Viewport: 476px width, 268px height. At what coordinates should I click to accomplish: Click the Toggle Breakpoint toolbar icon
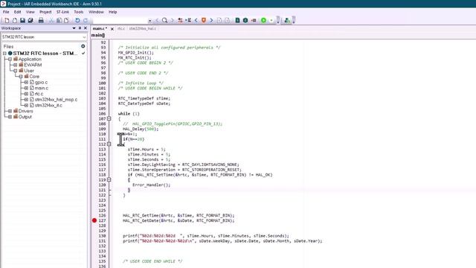[x=254, y=20]
